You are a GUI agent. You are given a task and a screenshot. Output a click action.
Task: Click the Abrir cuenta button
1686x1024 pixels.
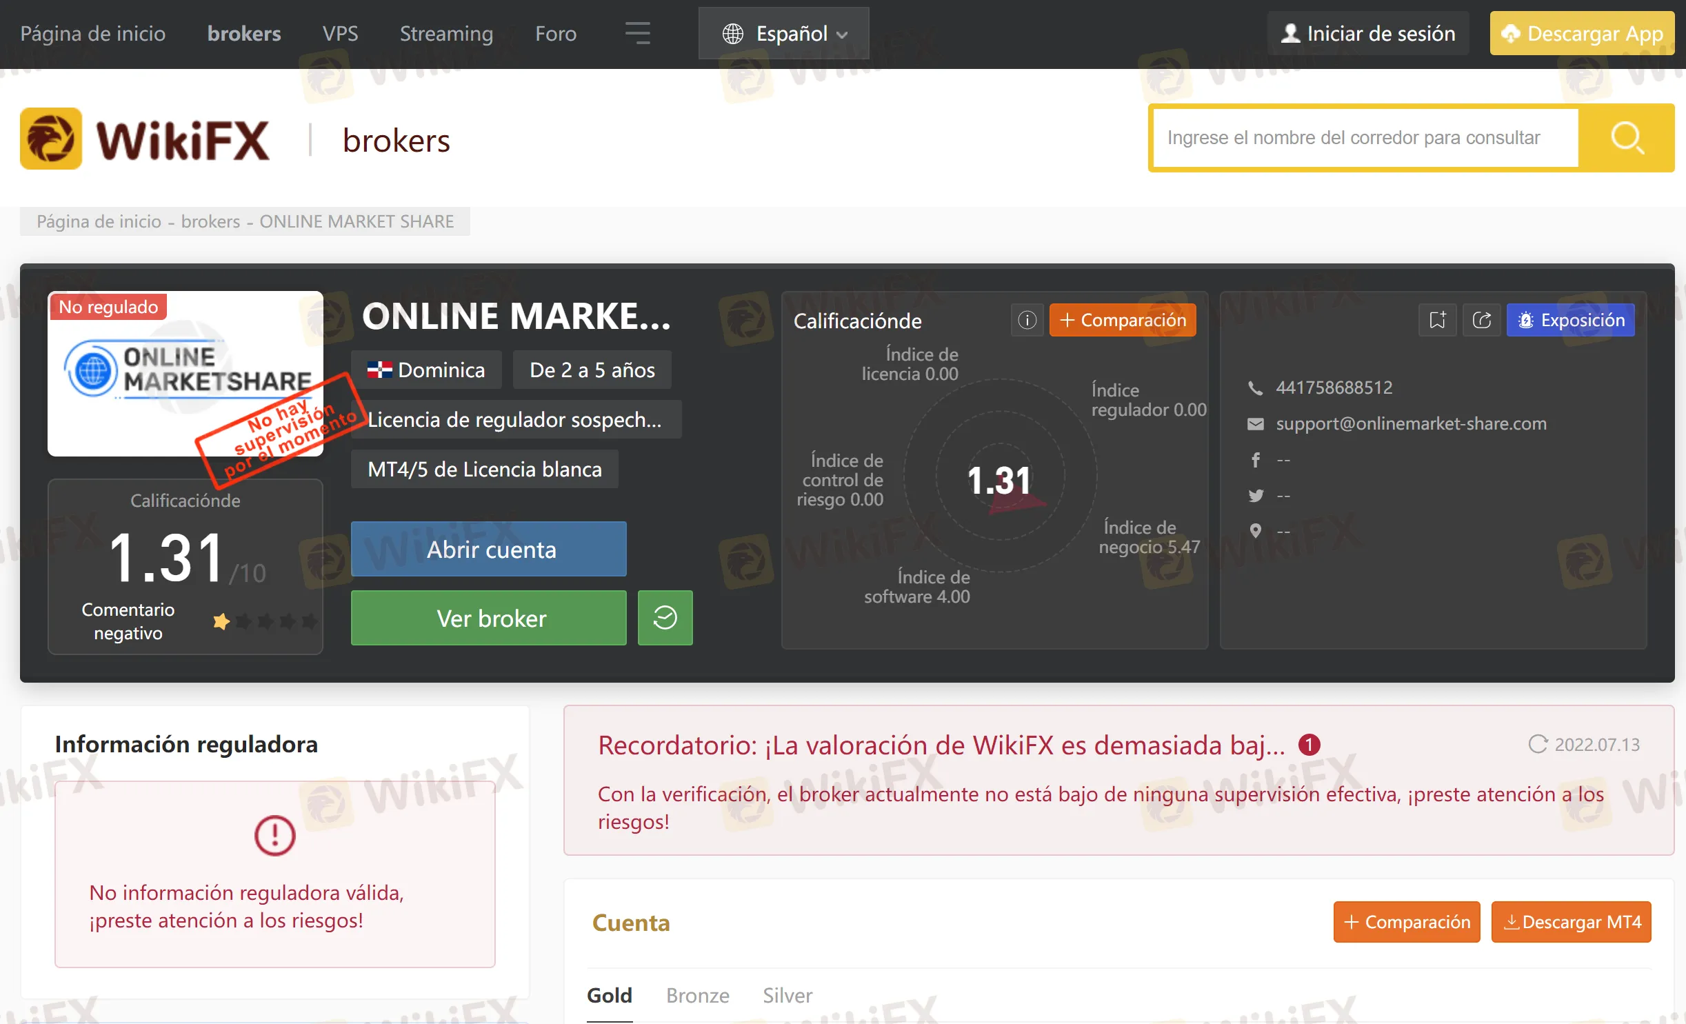pos(488,549)
